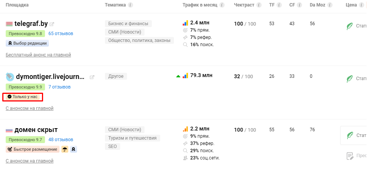Open telegraf.by external link icon
Viewport: 373px width, 169px height.
click(x=52, y=24)
